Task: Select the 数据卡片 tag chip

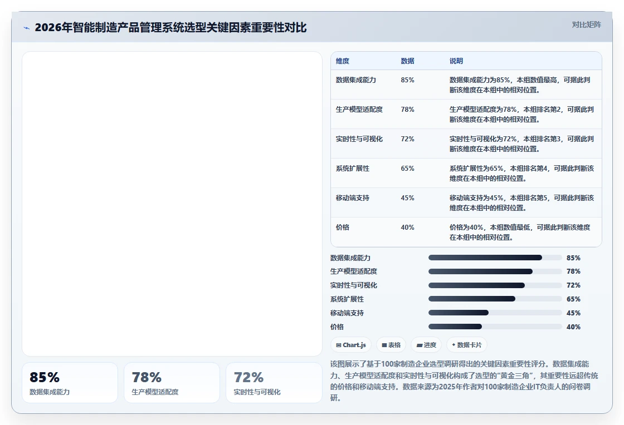Action: (467, 345)
